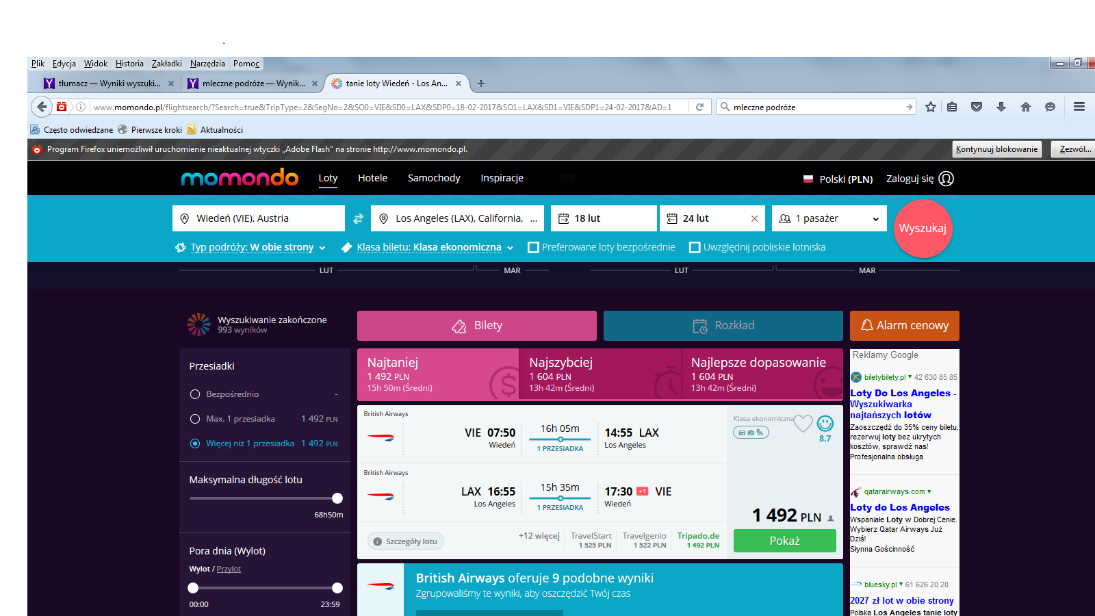The width and height of the screenshot is (1095, 616).
Task: Open the bookmarks list icon
Action: click(952, 107)
